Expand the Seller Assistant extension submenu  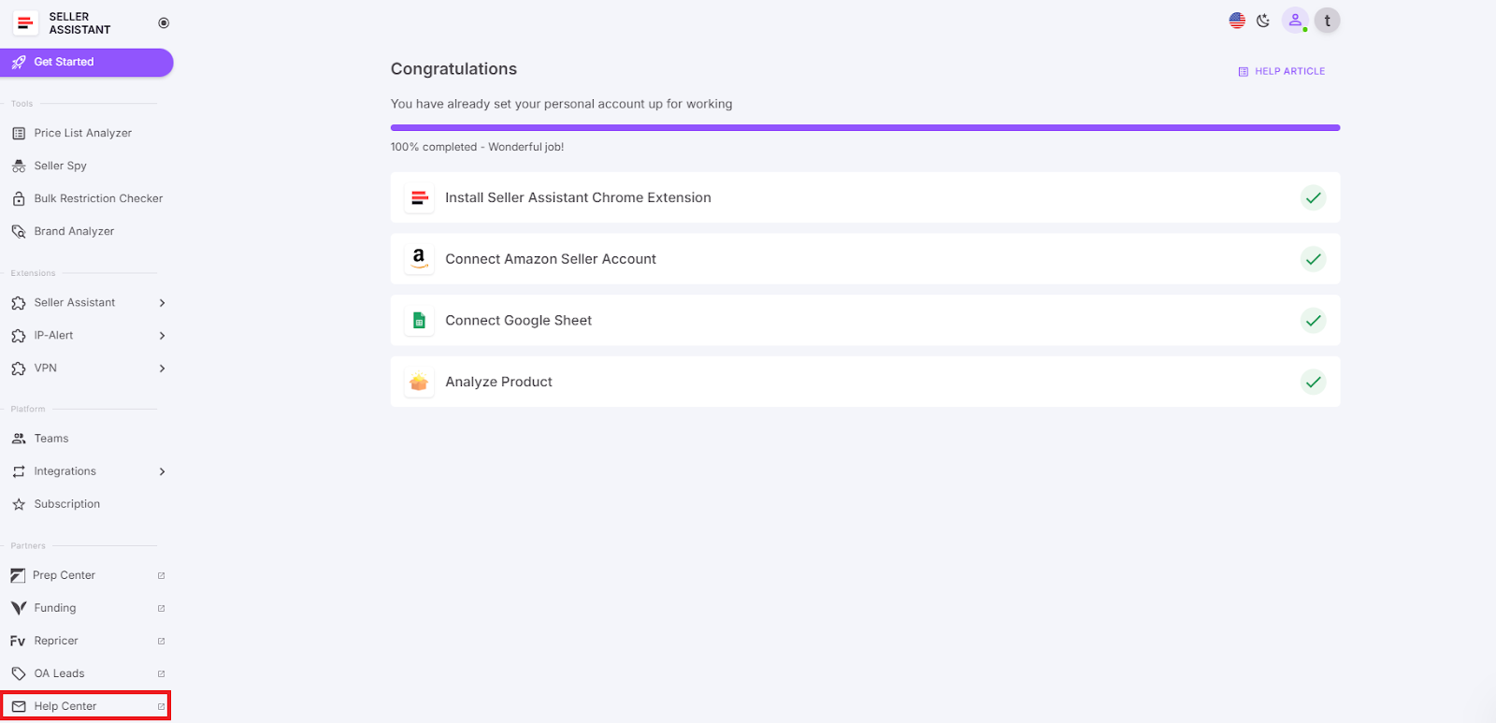[x=162, y=303]
